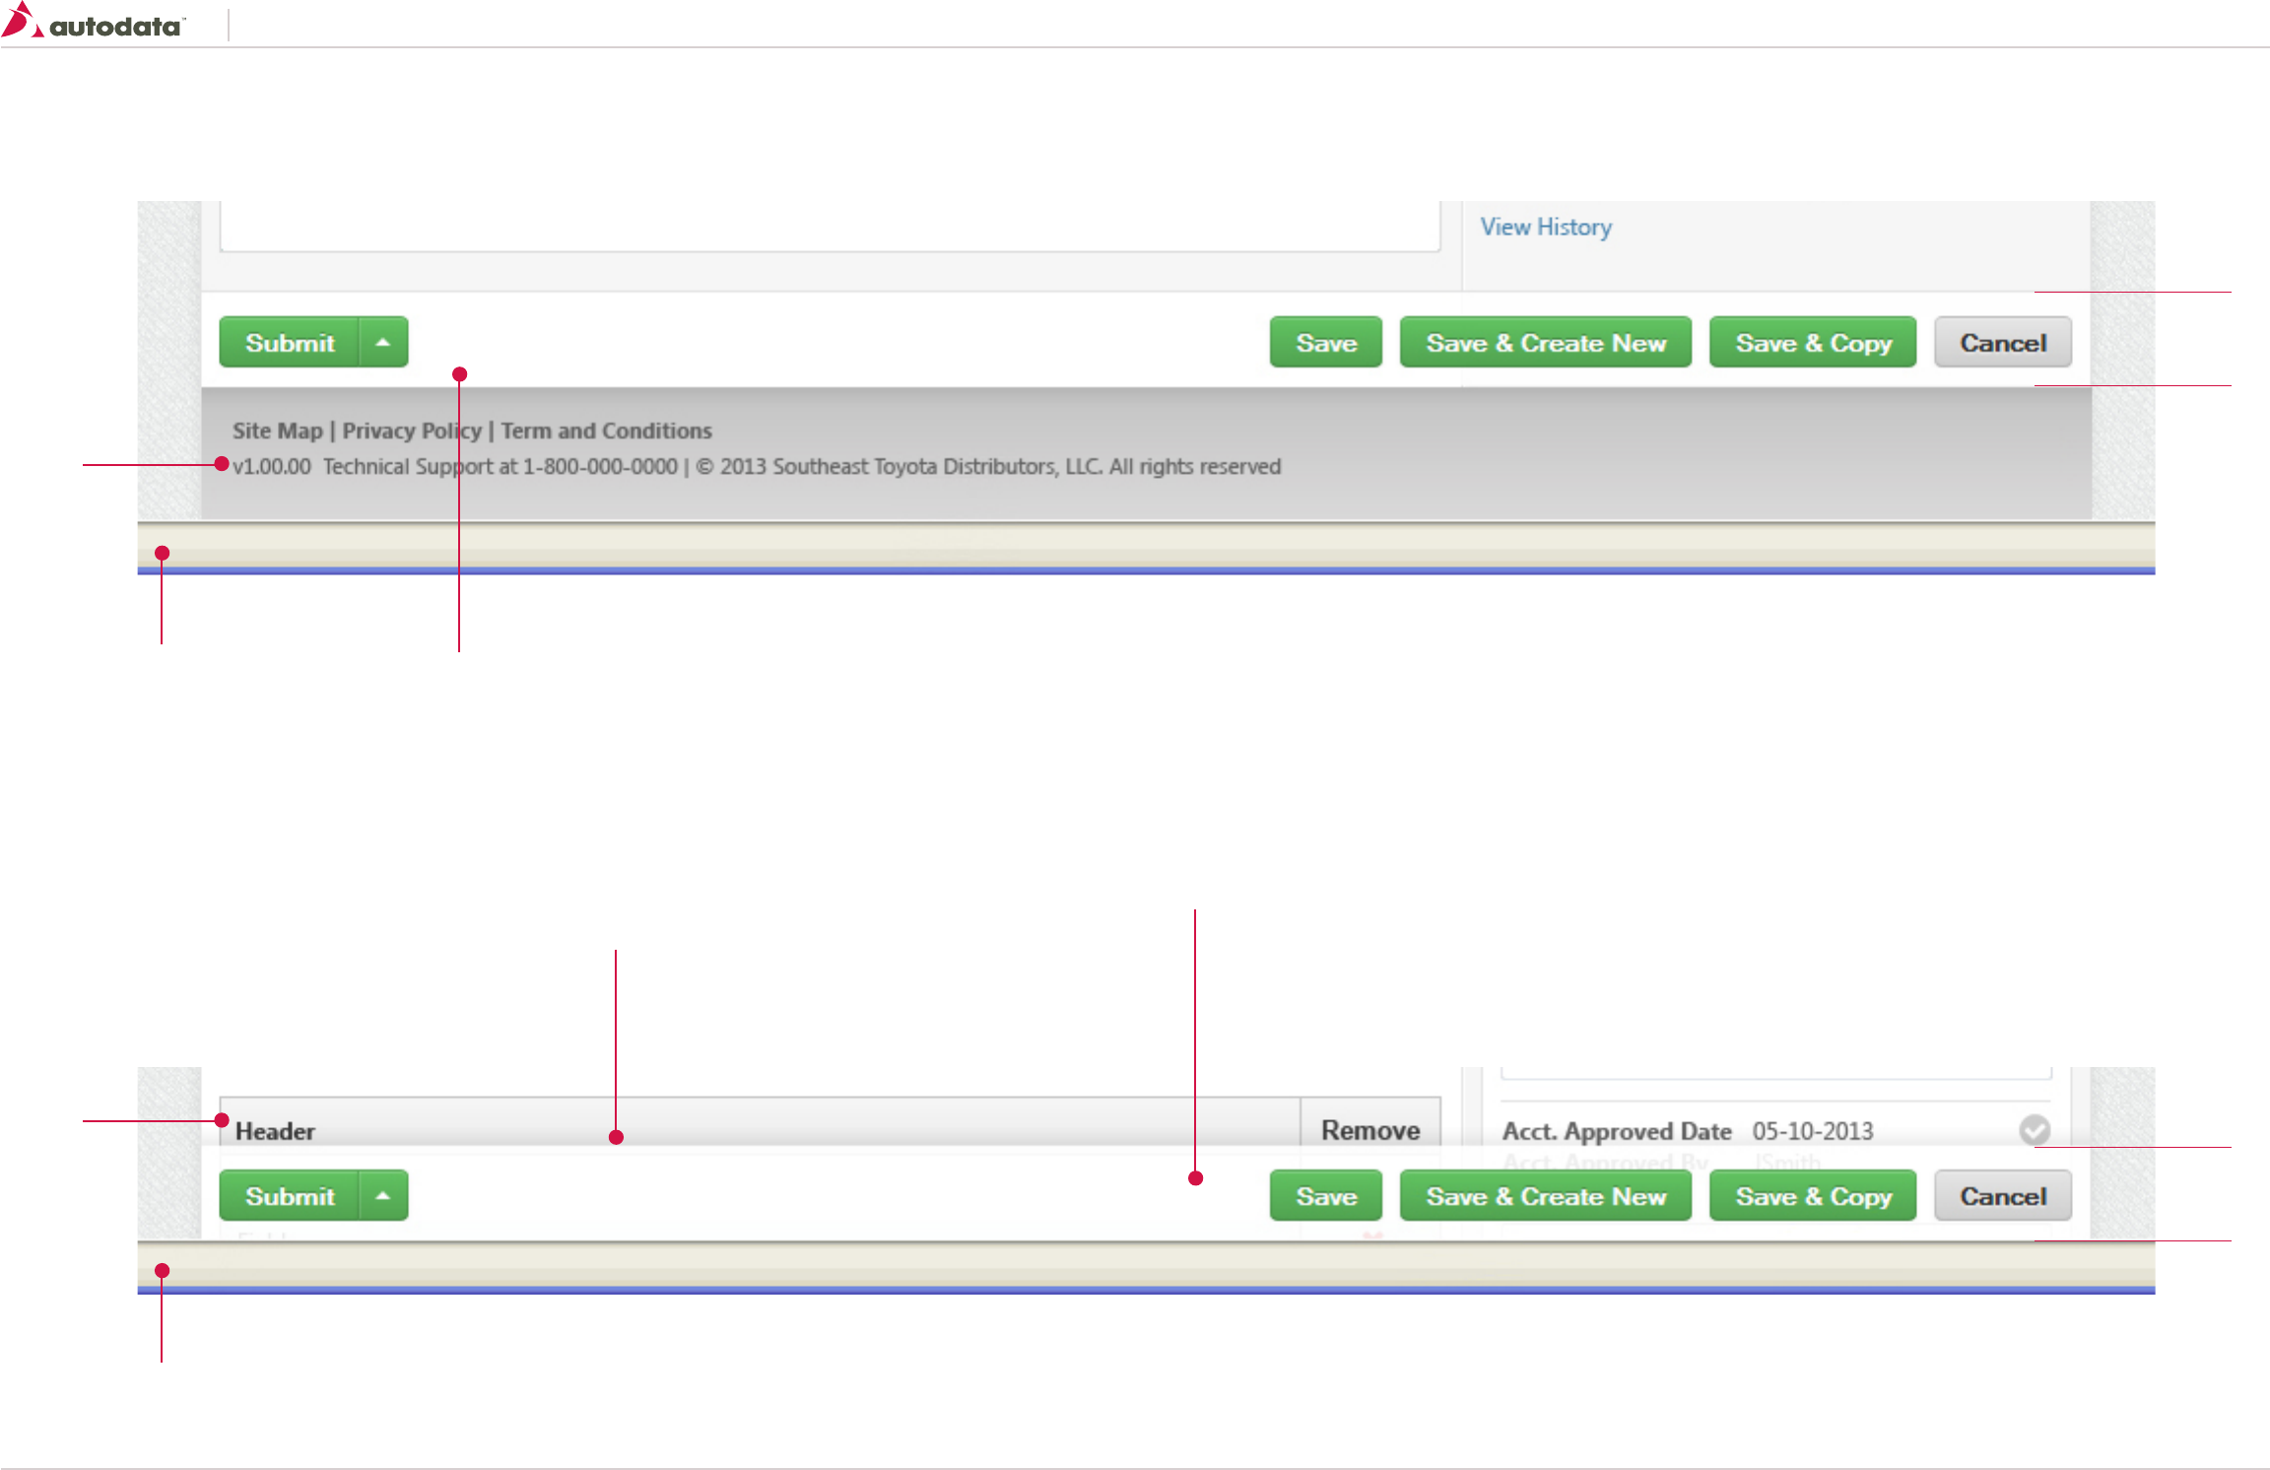
Task: Click Save & Create New above footer text
Action: point(1545,343)
